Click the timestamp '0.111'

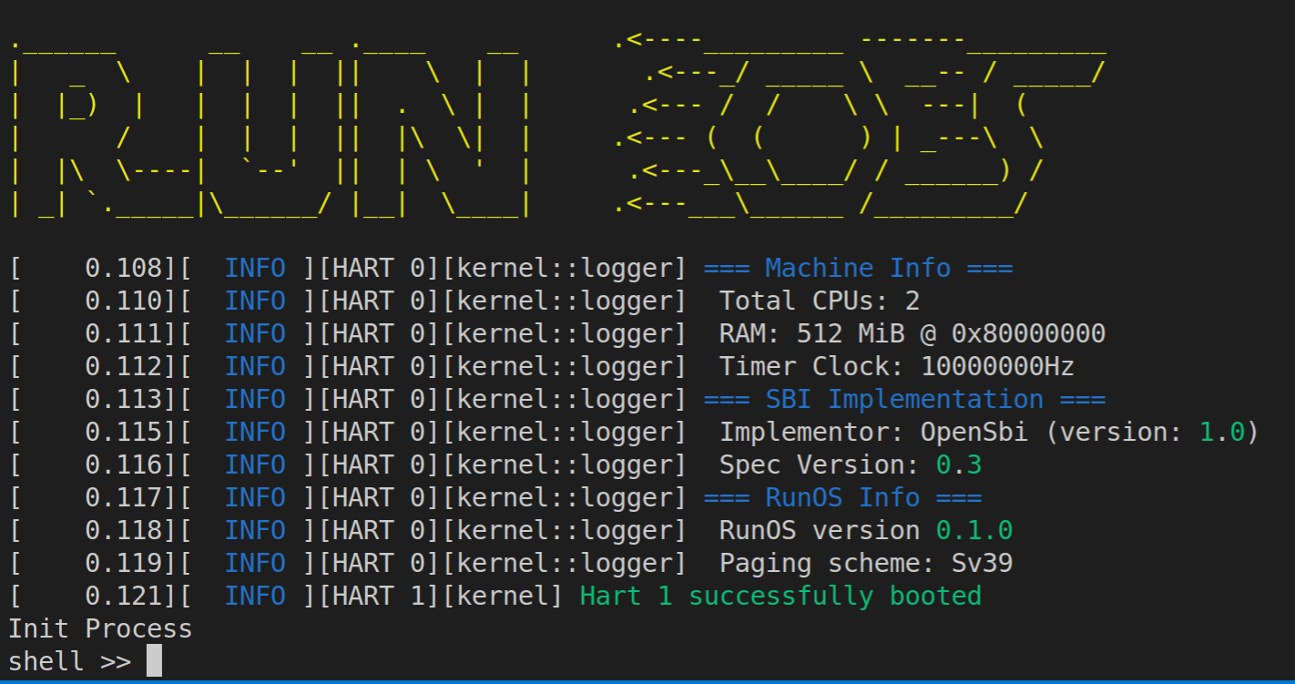pos(123,333)
